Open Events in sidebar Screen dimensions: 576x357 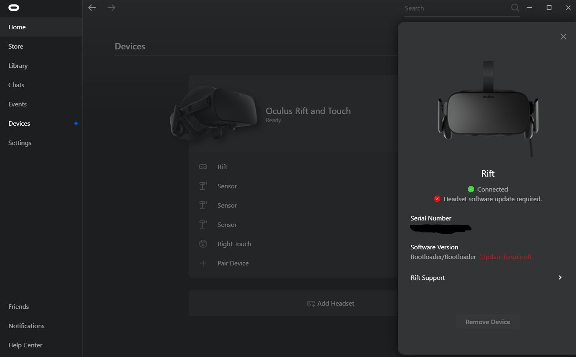(41, 104)
